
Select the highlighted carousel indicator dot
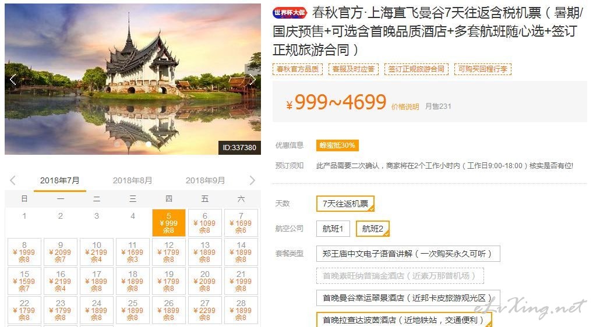coord(149,144)
